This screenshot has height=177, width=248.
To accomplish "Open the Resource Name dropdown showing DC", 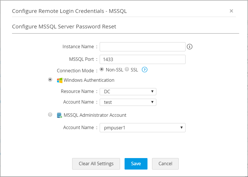I will [128, 92].
